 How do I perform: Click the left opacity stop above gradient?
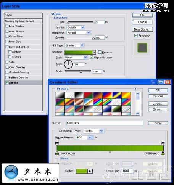pyautogui.click(x=57, y=143)
